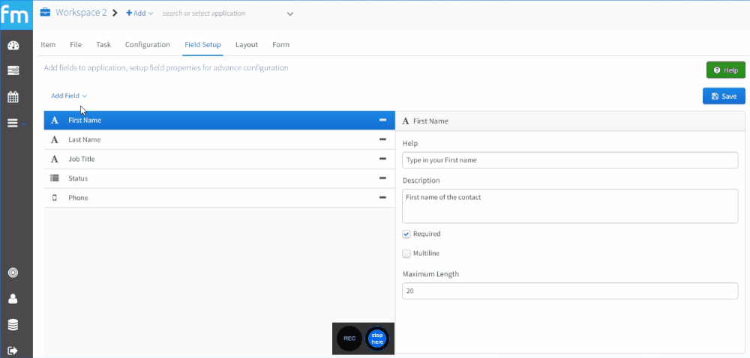The height and width of the screenshot is (358, 750).
Task: Click the sign-out icon at sidebar bottom
Action: tap(13, 351)
